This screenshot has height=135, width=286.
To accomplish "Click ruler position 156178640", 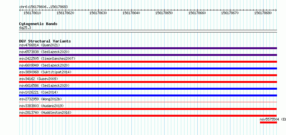I will 131,13.
